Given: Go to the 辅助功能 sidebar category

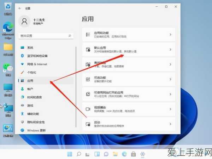Looking at the screenshot, I should point(46,114).
